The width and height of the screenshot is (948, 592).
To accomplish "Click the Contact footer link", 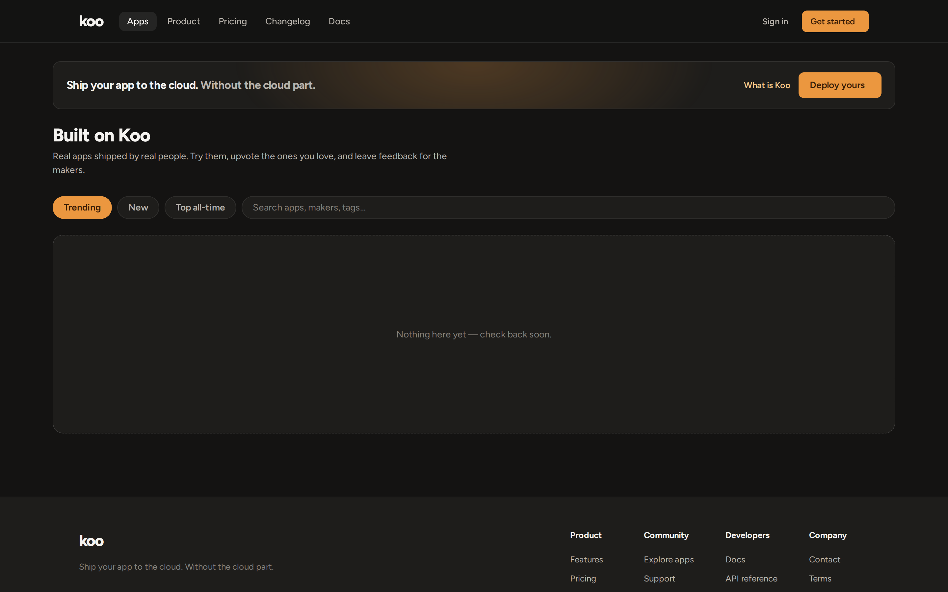I will pos(824,559).
